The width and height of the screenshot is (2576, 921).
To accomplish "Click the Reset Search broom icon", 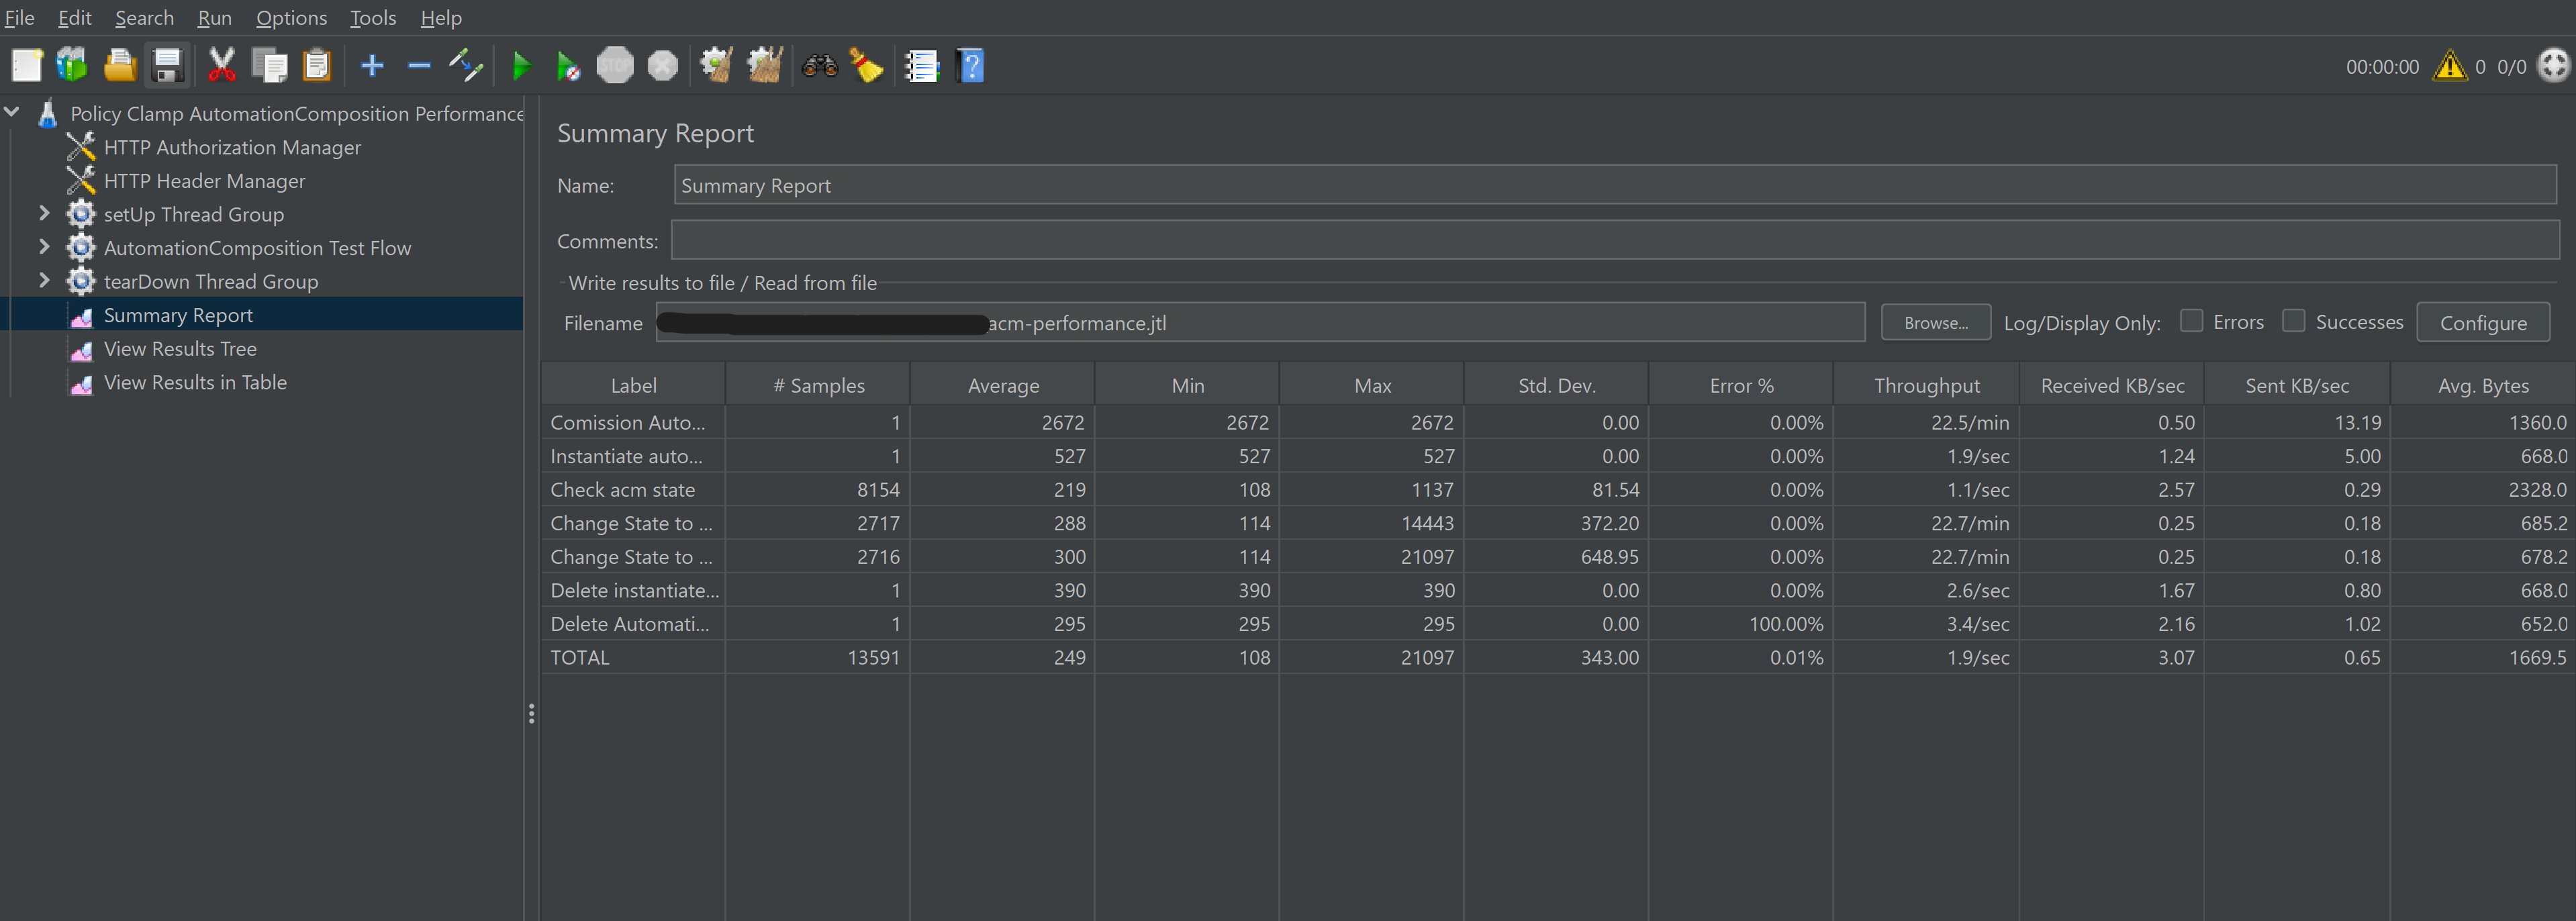I will 867,66.
